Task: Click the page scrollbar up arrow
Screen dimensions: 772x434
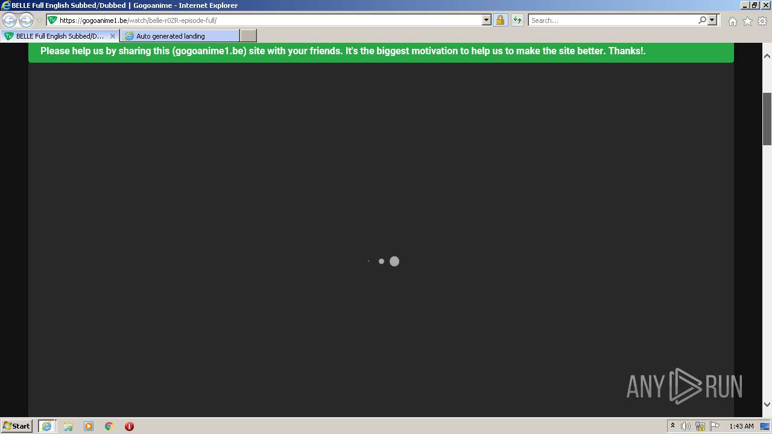Action: pos(767,56)
